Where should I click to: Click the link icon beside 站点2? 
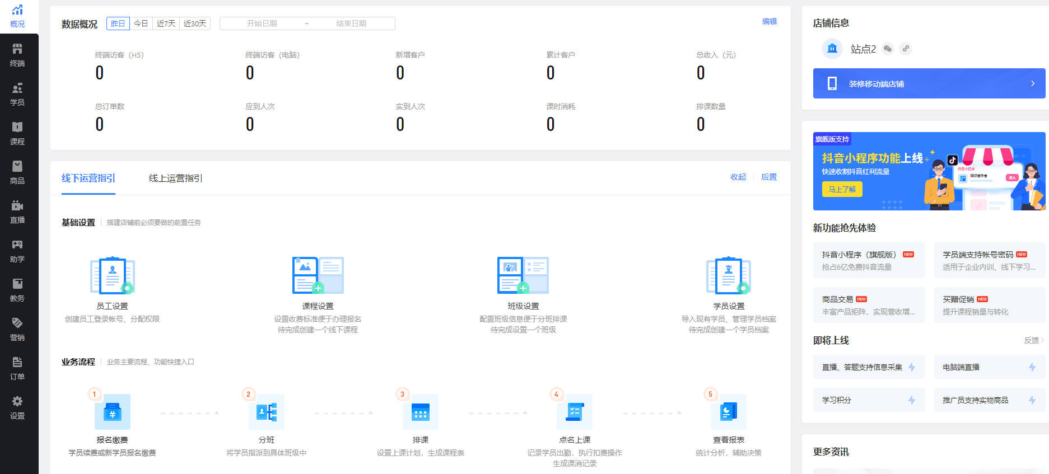[x=906, y=49]
